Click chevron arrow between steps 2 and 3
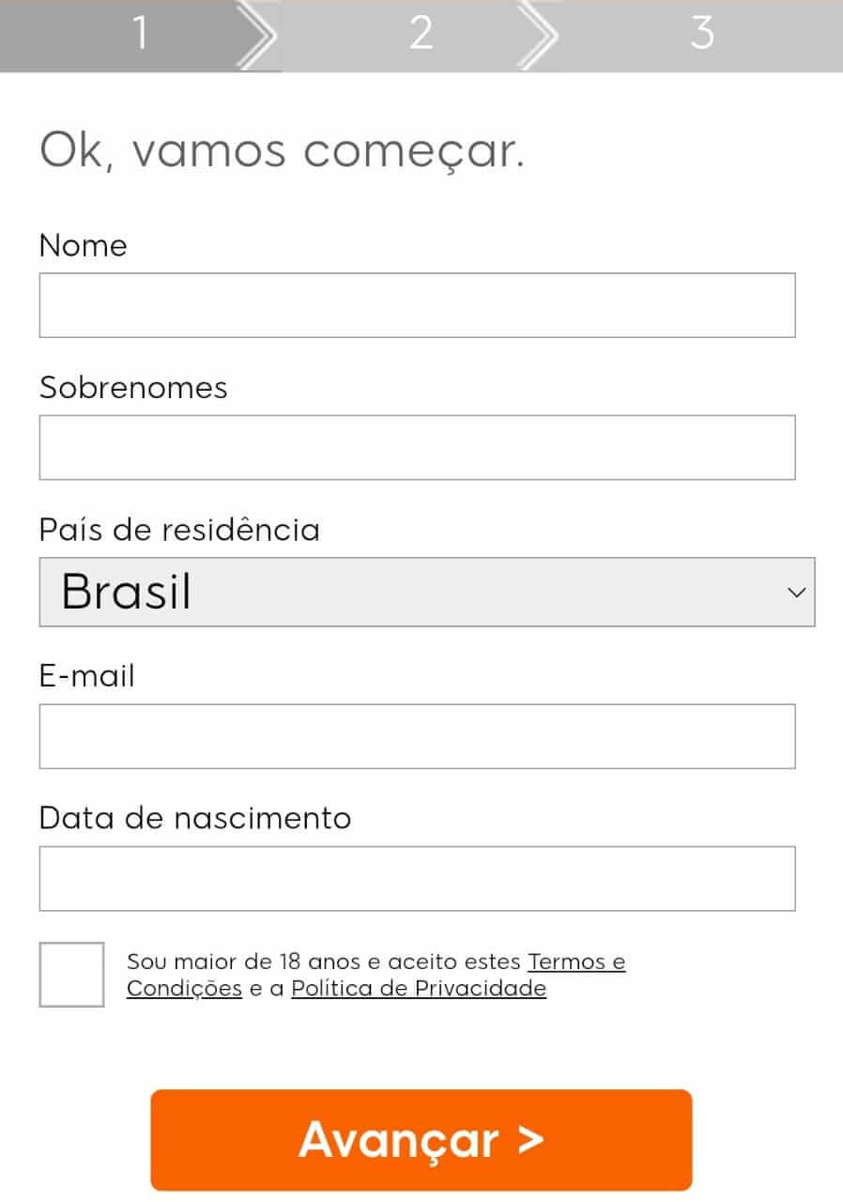Viewport: 843px width, 1202px height. tap(537, 35)
